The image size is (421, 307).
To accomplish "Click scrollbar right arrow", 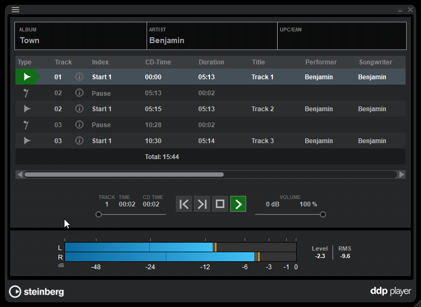I will (402, 175).
